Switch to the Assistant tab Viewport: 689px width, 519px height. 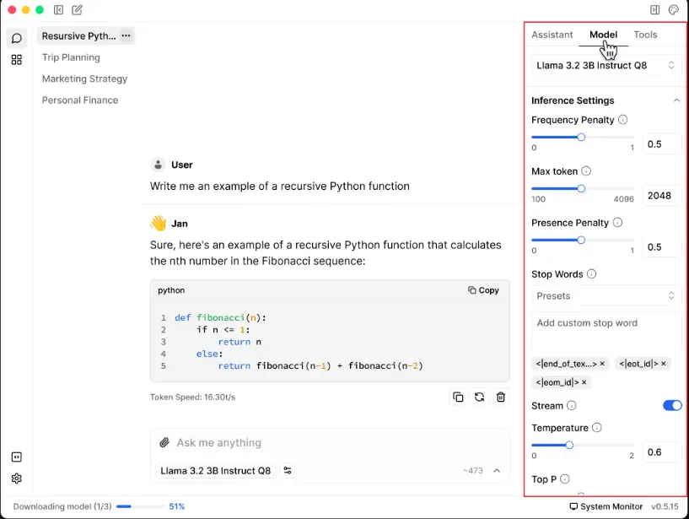coord(552,35)
